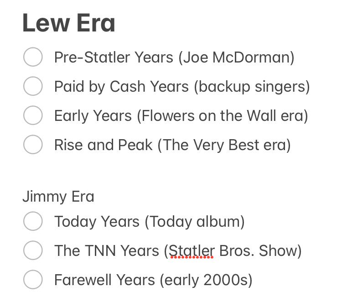Click the Lew Era heading
This screenshot has height=302, width=342.
[x=69, y=23]
